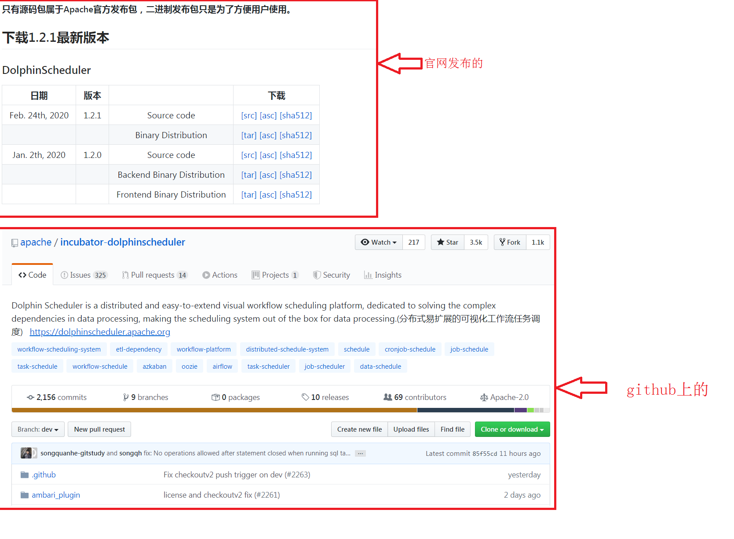Open the Projects tab

point(275,275)
